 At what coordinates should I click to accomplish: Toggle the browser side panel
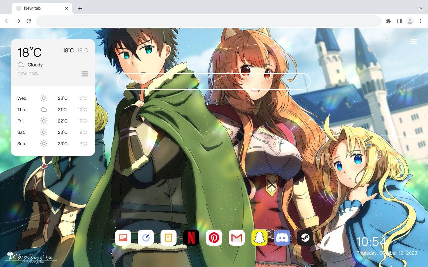(x=399, y=21)
